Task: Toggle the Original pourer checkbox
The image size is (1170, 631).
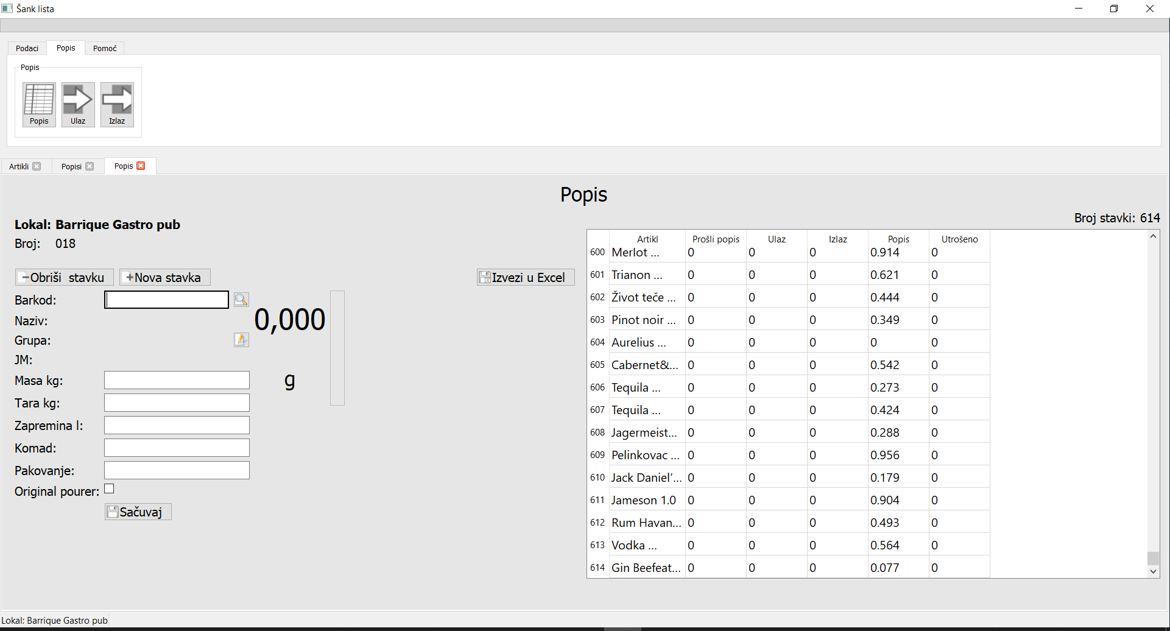Action: pos(110,489)
